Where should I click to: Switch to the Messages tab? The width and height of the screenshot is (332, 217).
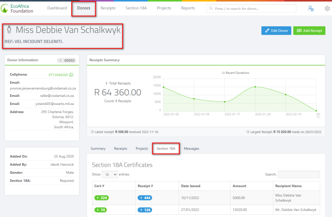coord(191,148)
